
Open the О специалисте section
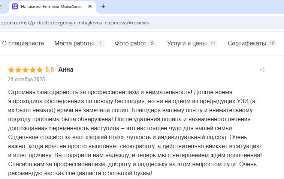click(23, 43)
